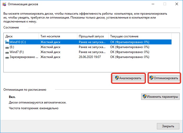Screen dimensions: 183x133
Task: Select the (E:) drive row
Action: (x=88, y=47)
